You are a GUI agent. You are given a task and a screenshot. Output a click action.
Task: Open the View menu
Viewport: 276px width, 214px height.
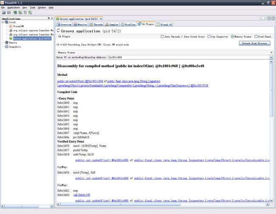pyautogui.click(x=25, y=8)
